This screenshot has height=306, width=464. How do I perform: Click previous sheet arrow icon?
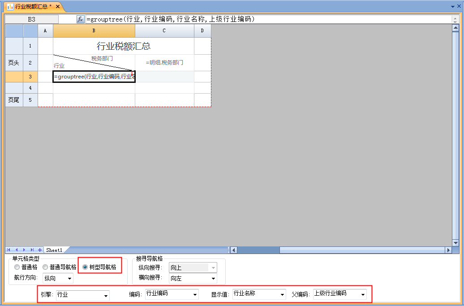[x=17, y=250]
